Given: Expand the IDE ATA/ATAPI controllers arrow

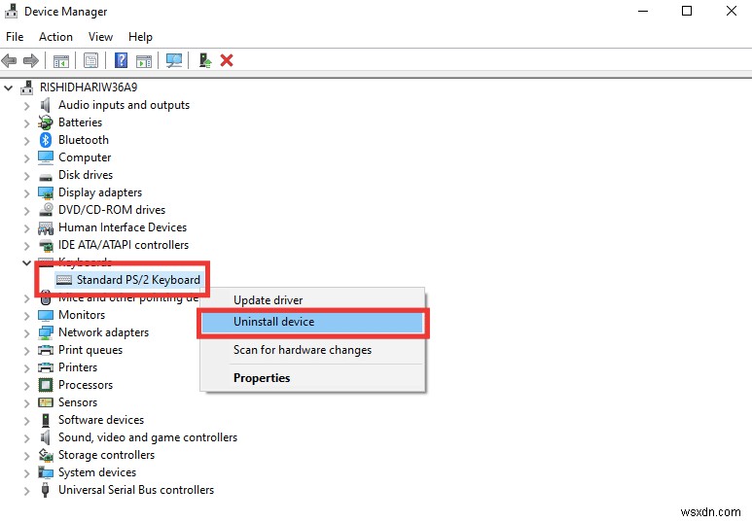Looking at the screenshot, I should 26,246.
